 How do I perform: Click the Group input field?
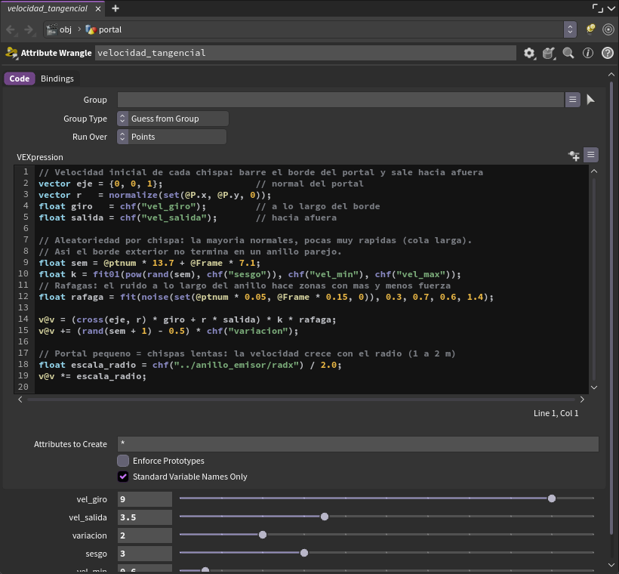point(340,100)
